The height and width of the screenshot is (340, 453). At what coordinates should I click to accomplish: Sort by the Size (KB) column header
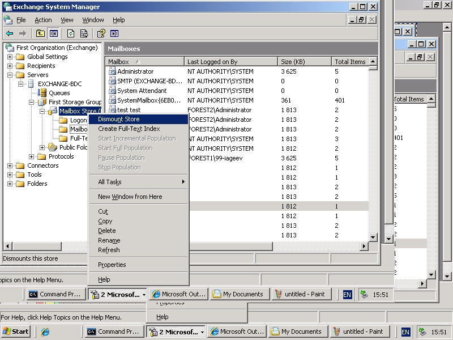[305, 62]
